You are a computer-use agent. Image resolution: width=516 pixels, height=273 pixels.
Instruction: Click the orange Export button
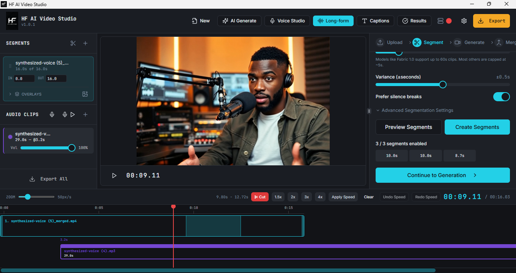(491, 21)
